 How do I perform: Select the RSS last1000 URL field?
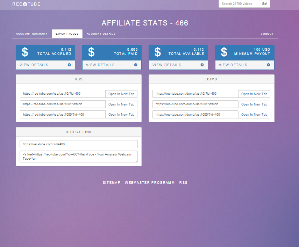pos(63,115)
